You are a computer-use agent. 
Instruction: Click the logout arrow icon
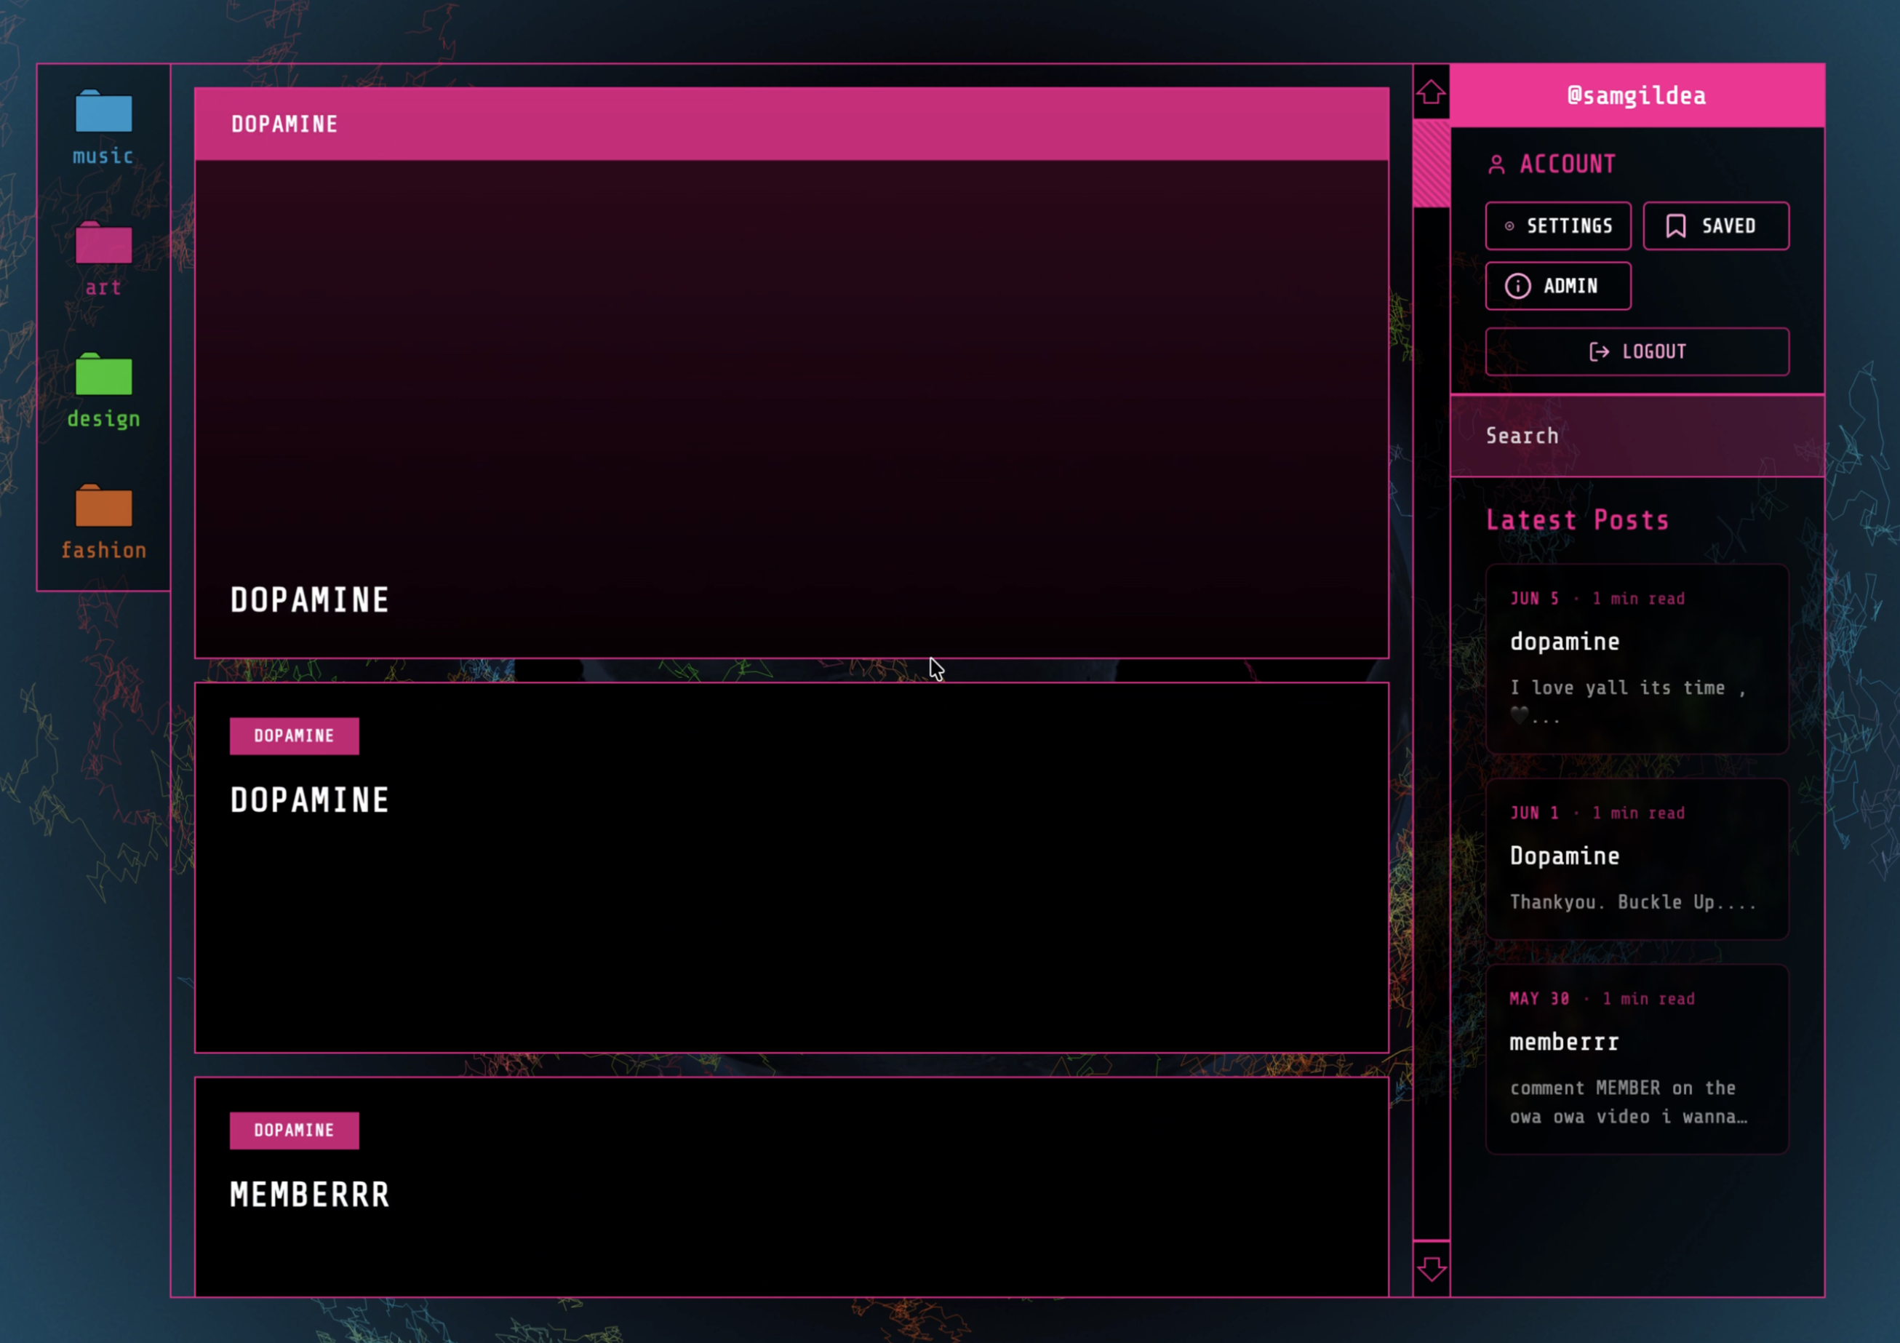point(1599,351)
